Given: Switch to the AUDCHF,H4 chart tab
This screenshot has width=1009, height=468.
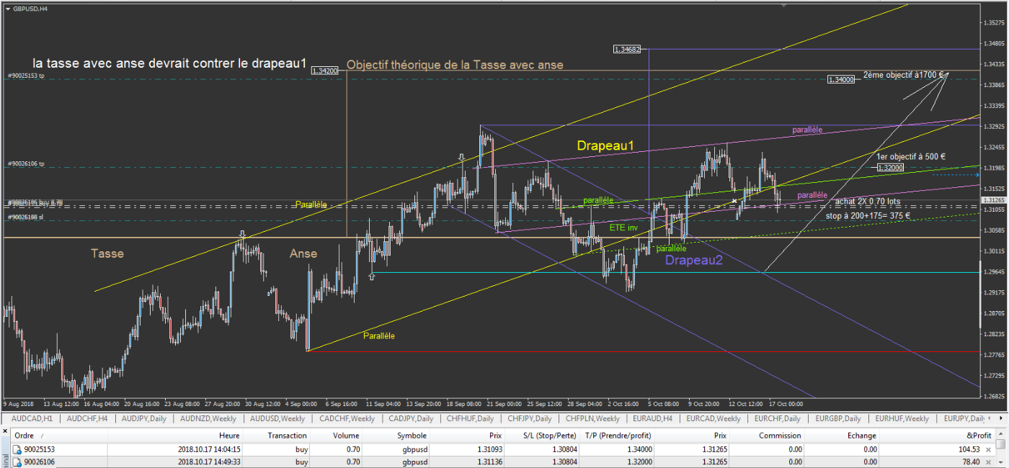Looking at the screenshot, I should pyautogui.click(x=89, y=418).
